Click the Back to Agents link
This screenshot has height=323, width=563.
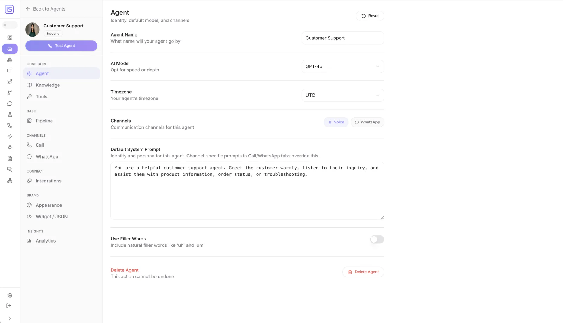point(46,9)
